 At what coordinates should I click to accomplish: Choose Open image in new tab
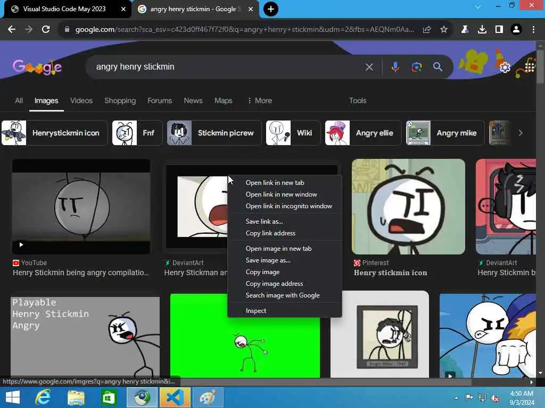284,249
